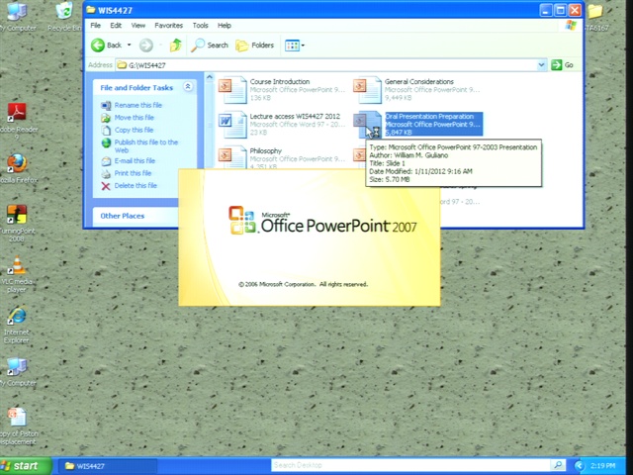The width and height of the screenshot is (633, 475).
Task: Minimize the WIS4427 window
Action: click(546, 11)
